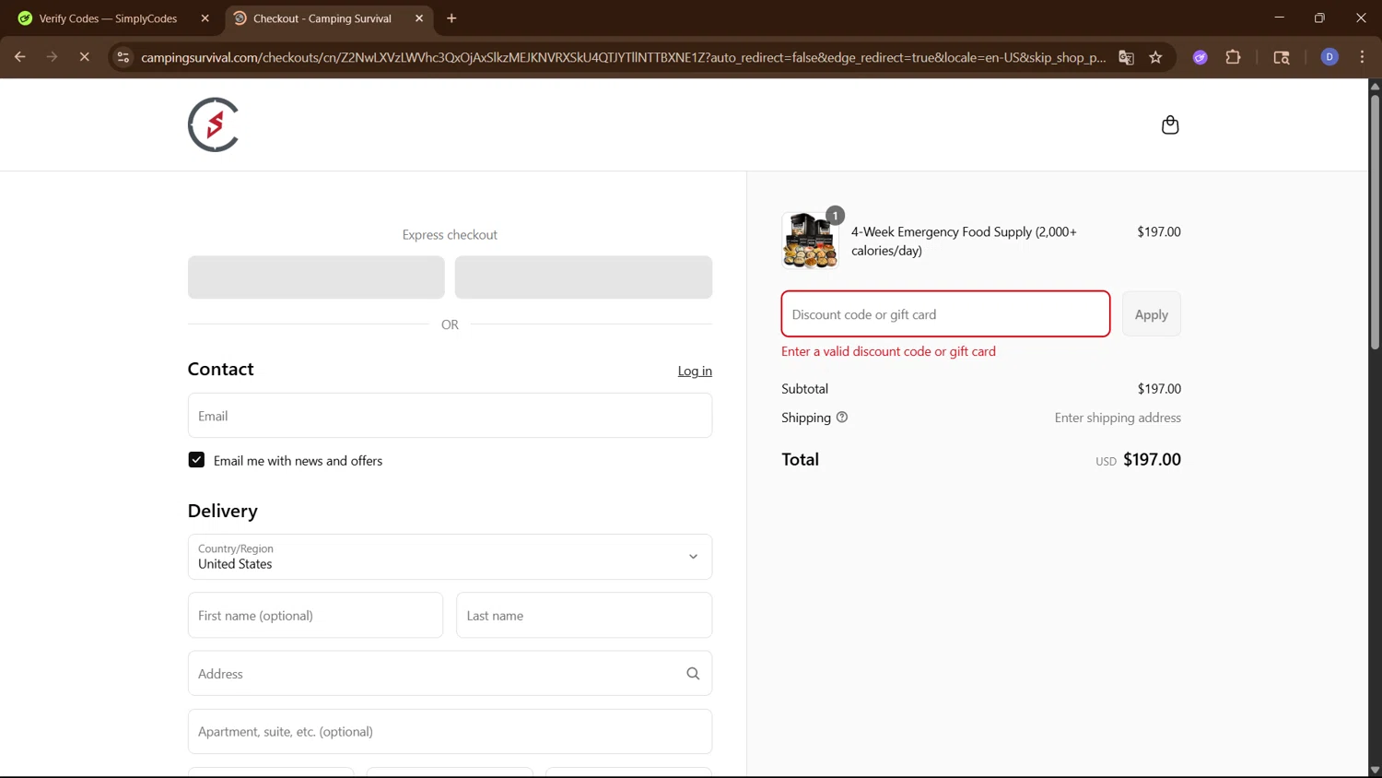This screenshot has height=778, width=1382.
Task: Open the Chrome three-dot menu
Action: 1362,57
